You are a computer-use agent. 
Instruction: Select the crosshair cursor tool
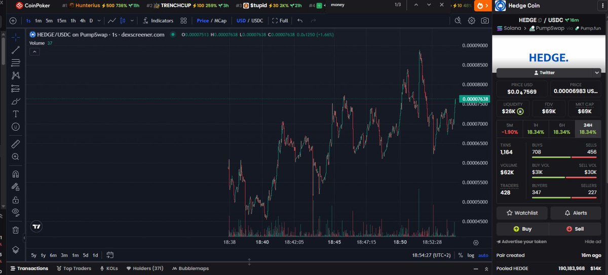[16, 37]
